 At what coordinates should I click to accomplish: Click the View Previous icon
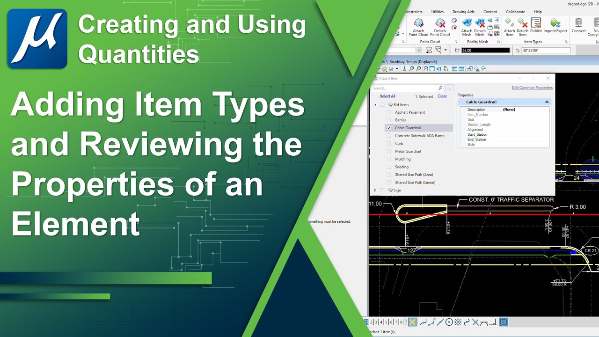point(454,69)
